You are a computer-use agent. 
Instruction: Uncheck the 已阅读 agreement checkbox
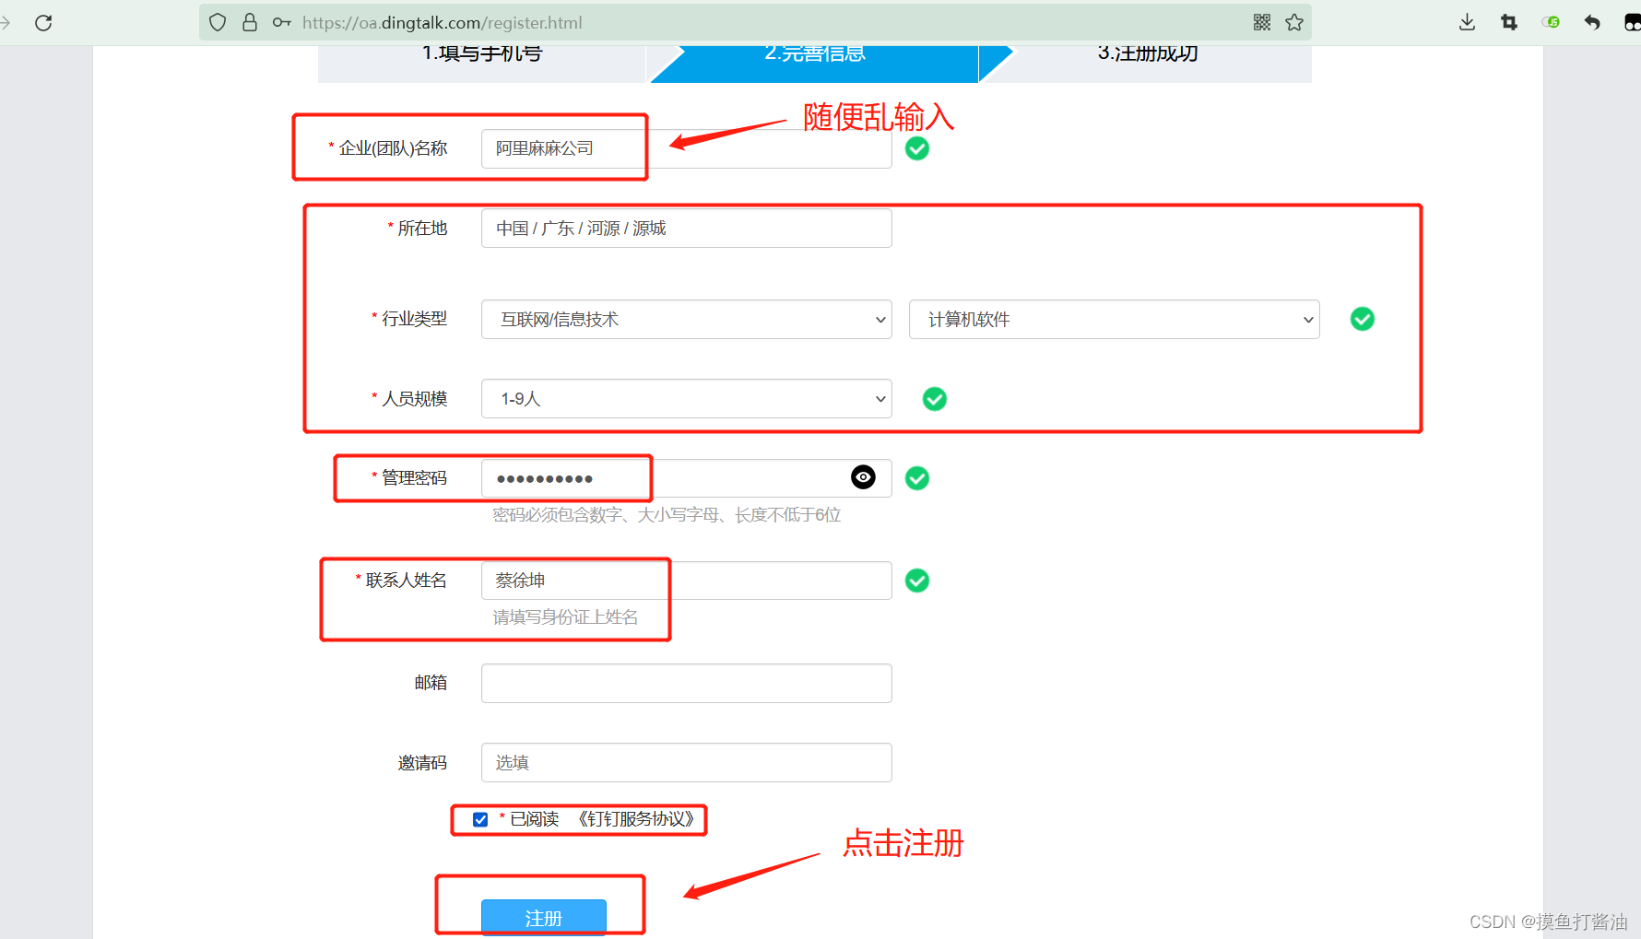(x=480, y=819)
